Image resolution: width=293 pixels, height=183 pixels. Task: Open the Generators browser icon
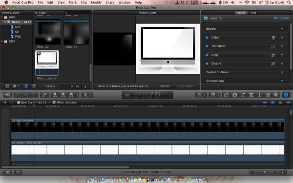pyautogui.click(x=268, y=95)
